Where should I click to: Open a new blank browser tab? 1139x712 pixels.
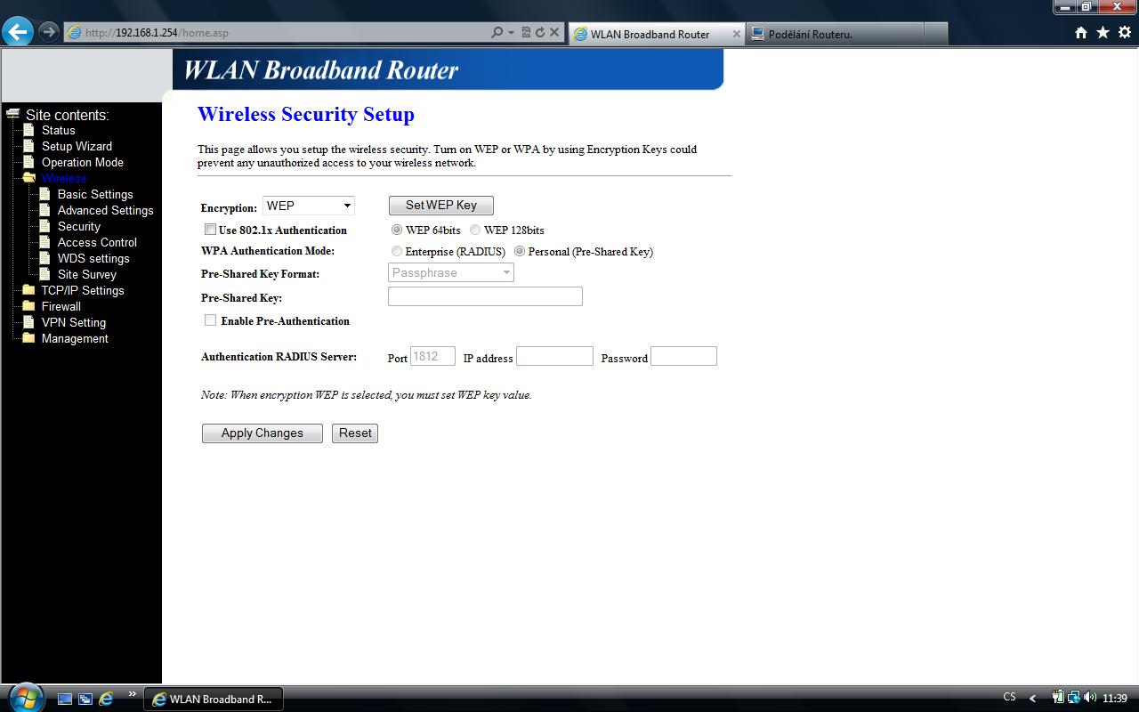point(935,34)
